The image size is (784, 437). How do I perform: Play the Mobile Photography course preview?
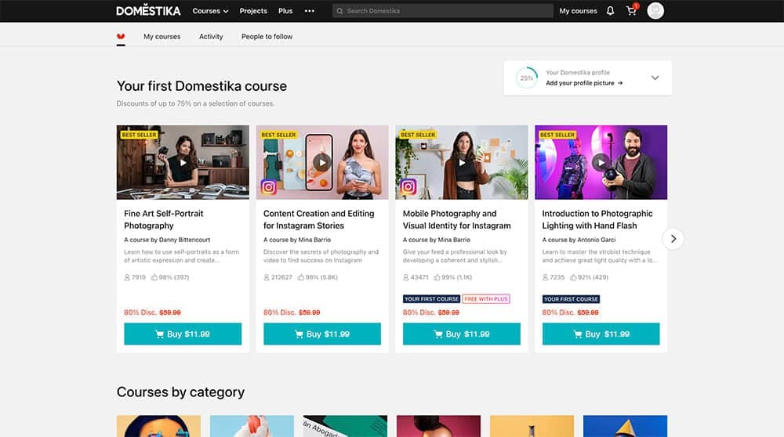click(x=462, y=162)
